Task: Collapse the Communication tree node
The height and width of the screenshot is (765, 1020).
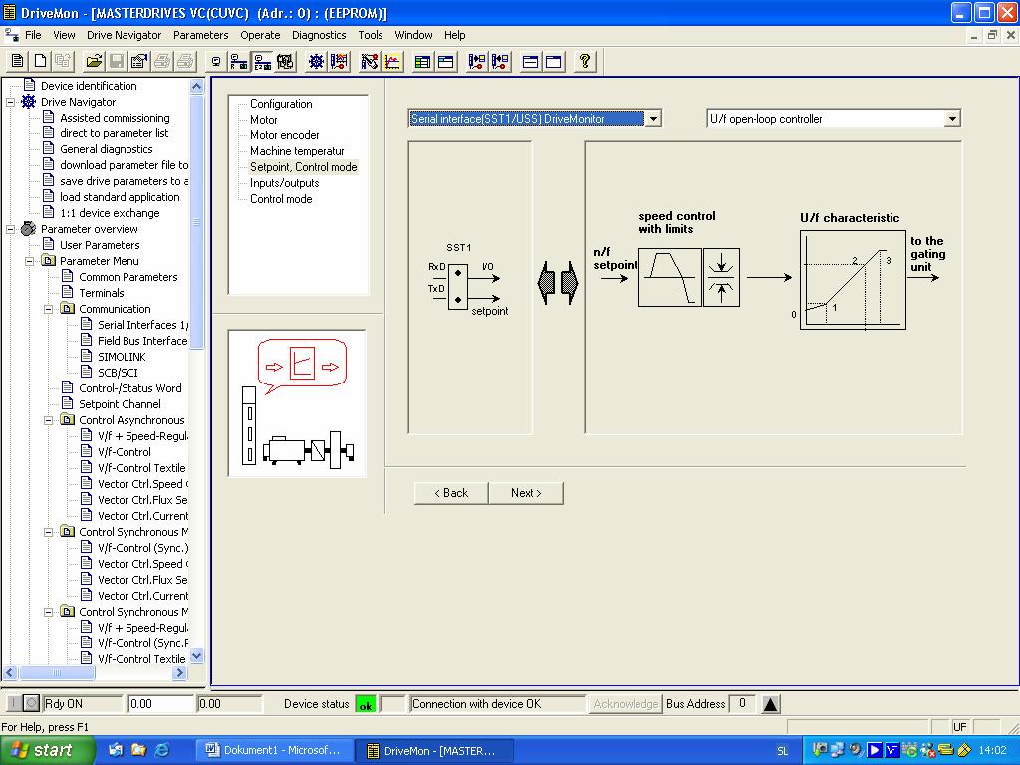Action: pos(48,309)
